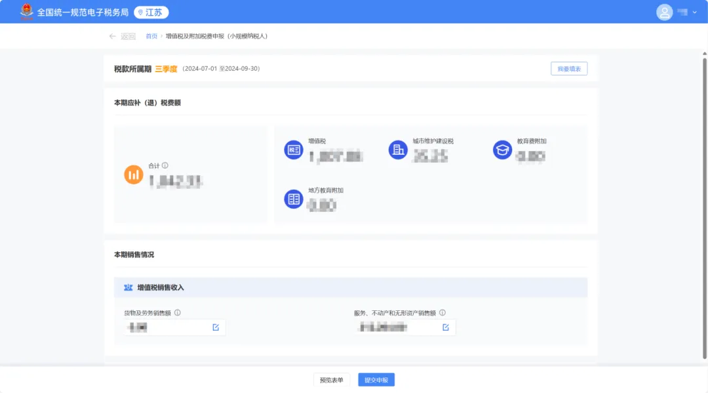Click the 地方教育附加 book icon

click(x=293, y=199)
